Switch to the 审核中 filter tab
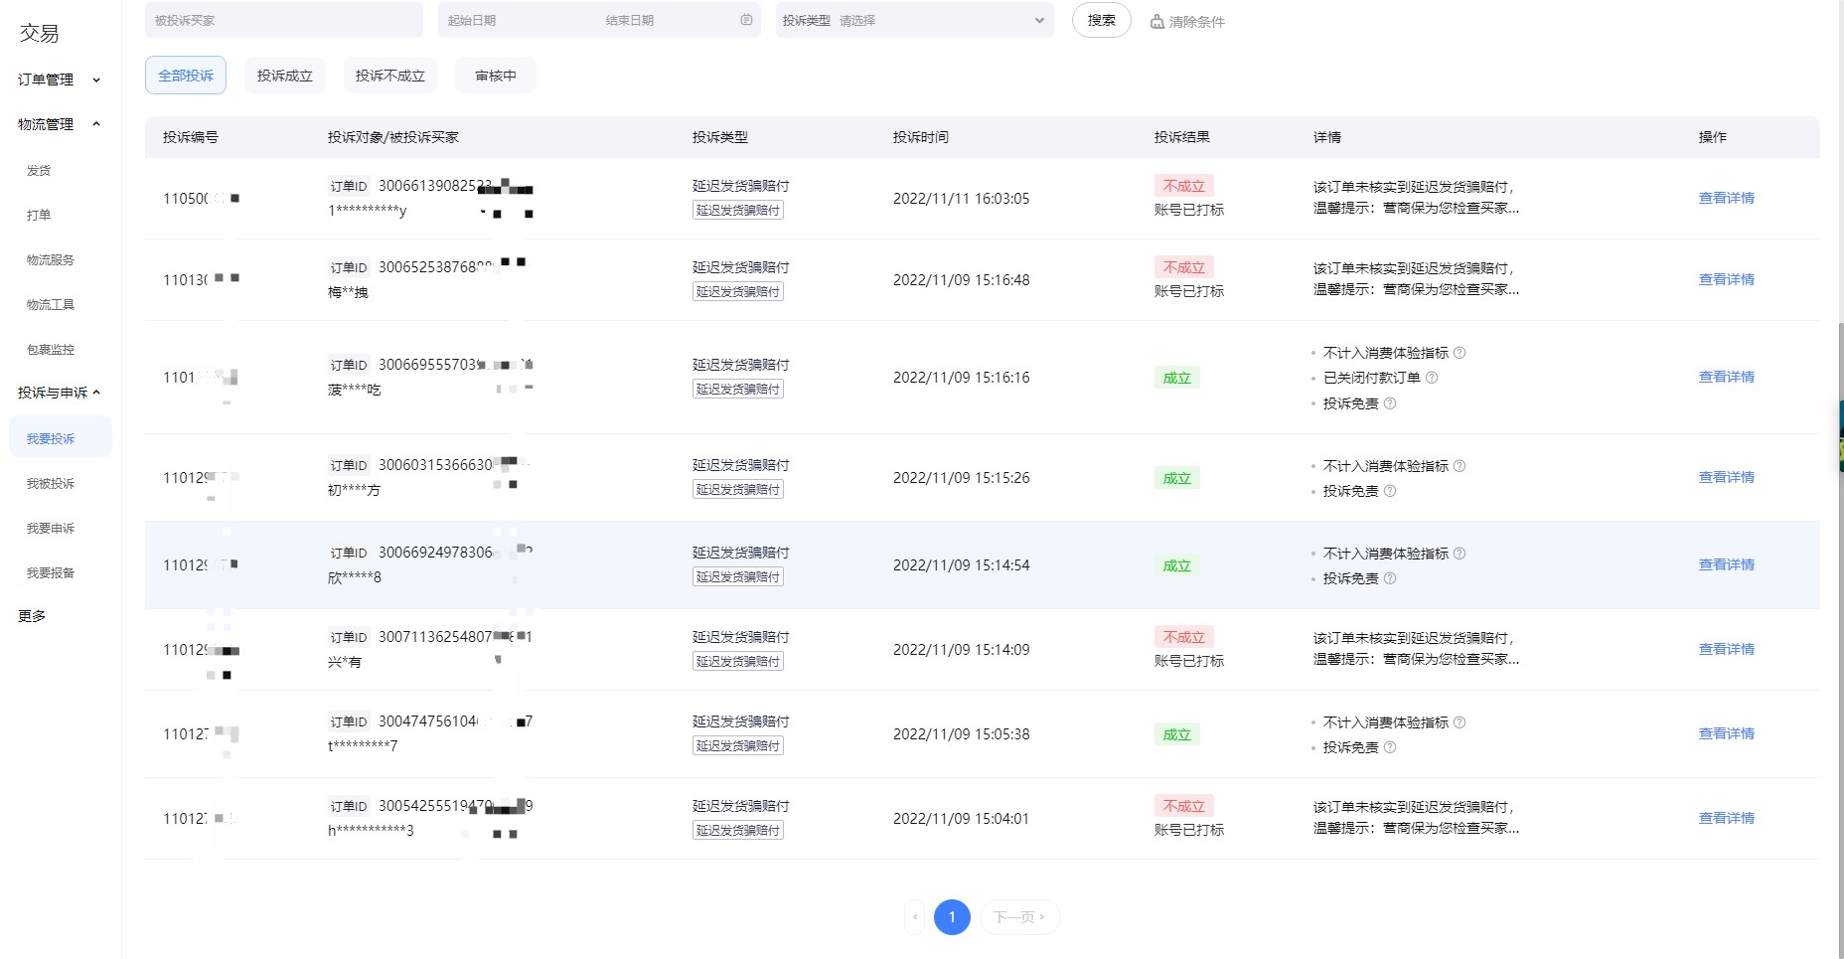This screenshot has width=1844, height=959. tap(496, 75)
